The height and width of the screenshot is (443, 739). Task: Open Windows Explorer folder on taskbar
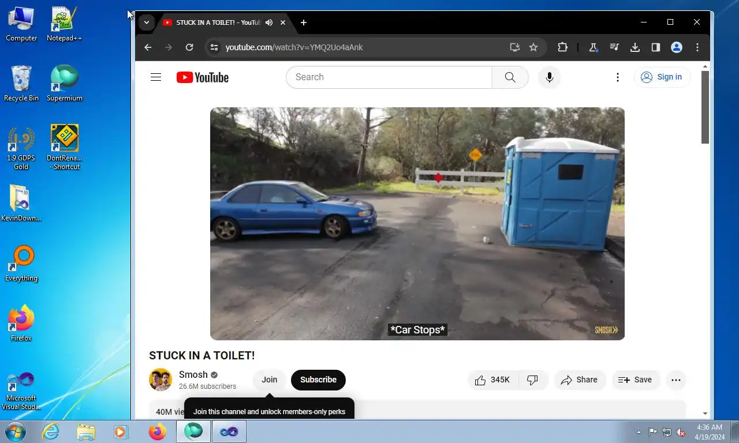click(x=86, y=431)
